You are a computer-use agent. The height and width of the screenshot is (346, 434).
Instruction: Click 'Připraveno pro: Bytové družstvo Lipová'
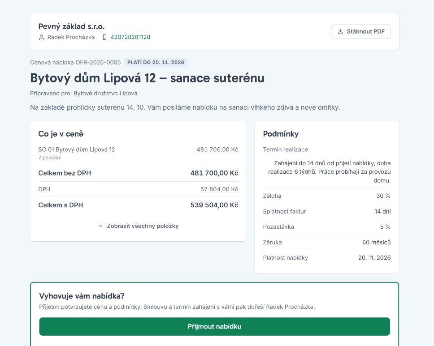pos(83,94)
